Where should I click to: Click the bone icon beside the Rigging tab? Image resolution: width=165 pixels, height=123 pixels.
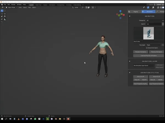(x=129, y=12)
